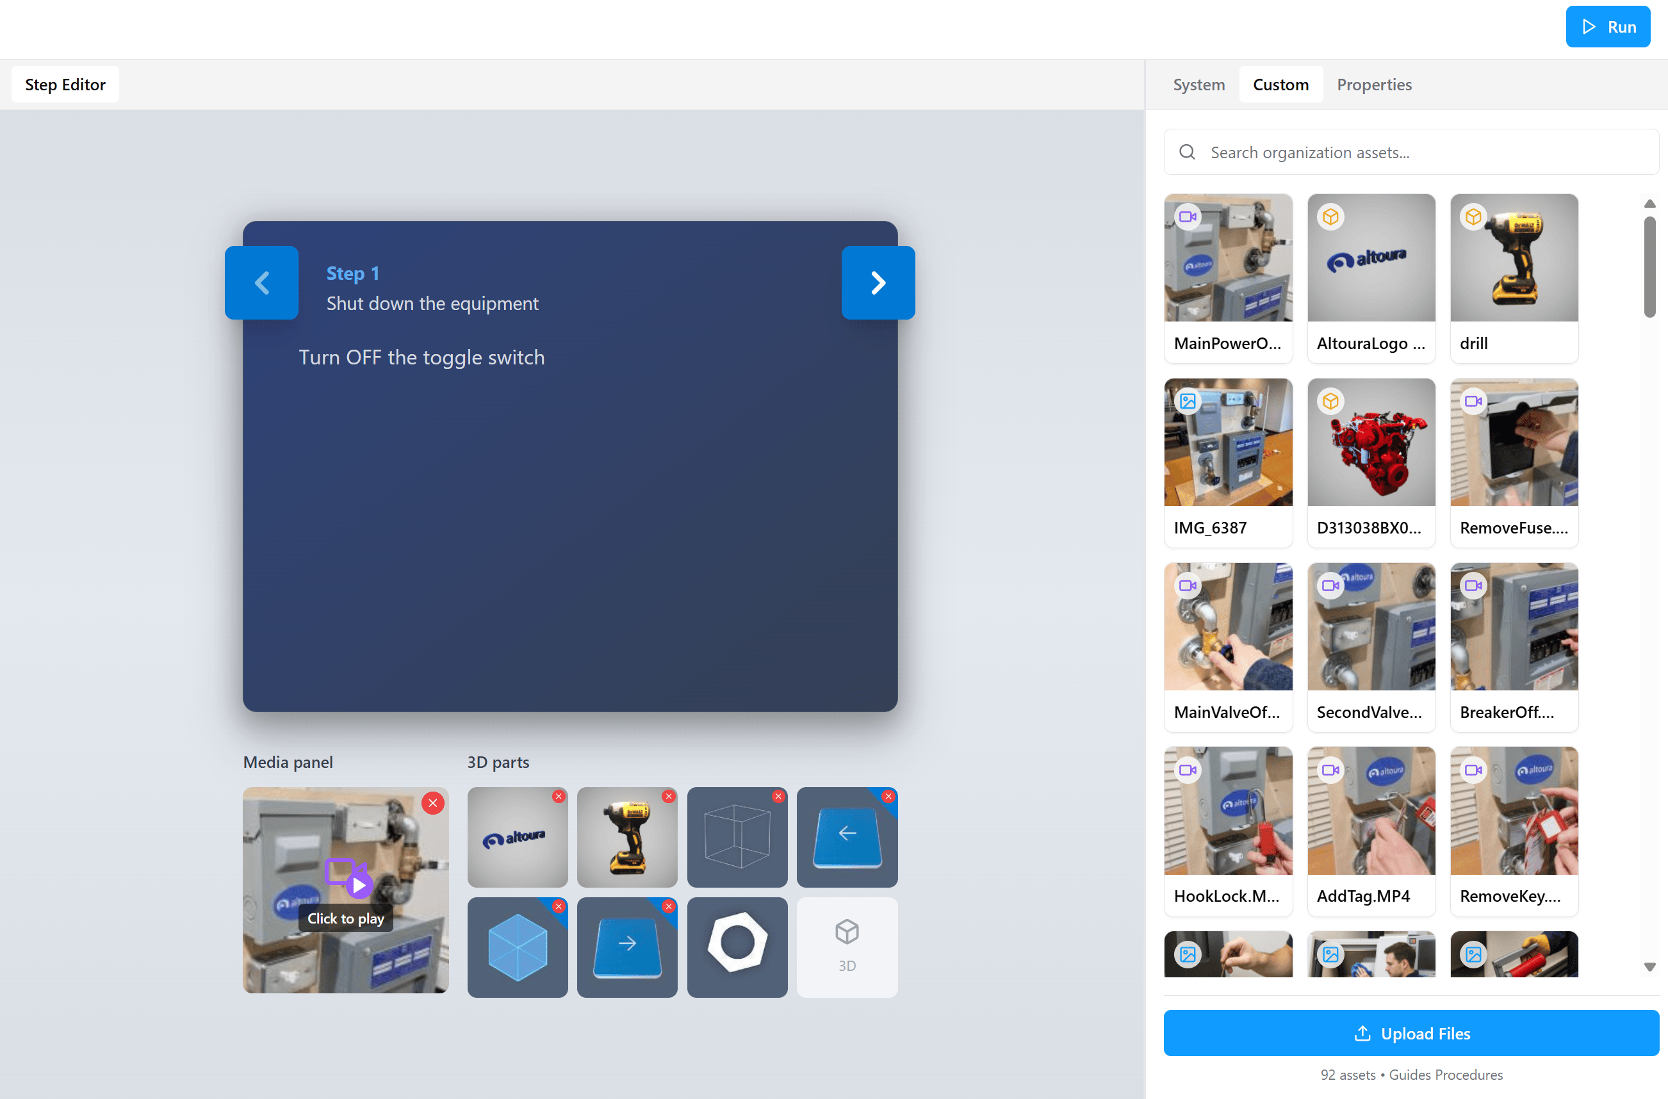The image size is (1668, 1099).
Task: Select the HookLock.M... video asset
Action: (x=1228, y=831)
